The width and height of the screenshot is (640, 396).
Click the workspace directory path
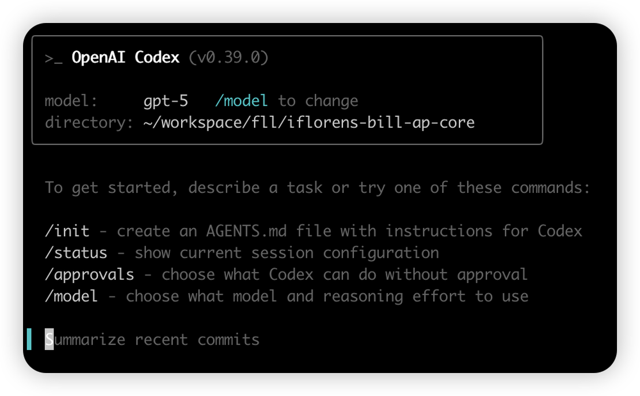coord(309,123)
